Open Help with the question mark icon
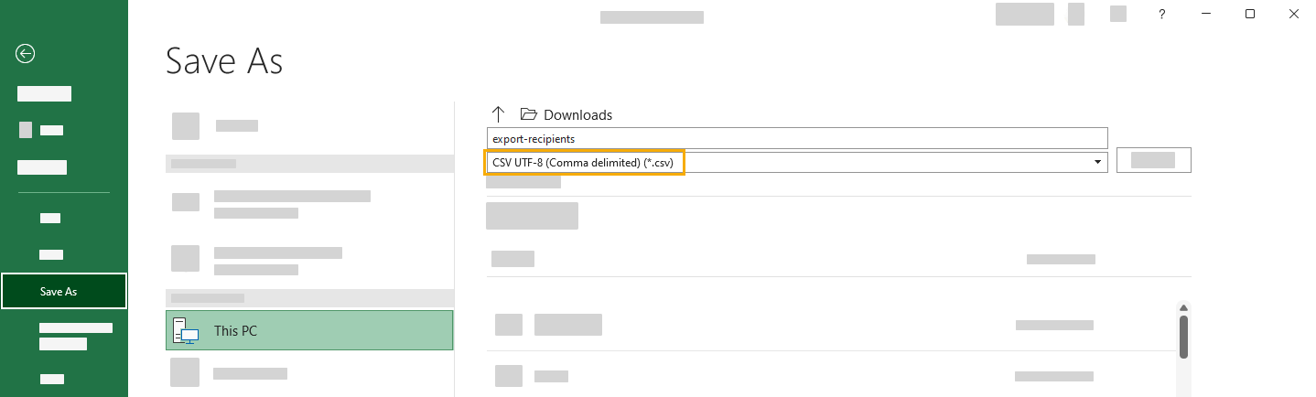 pos(1161,14)
